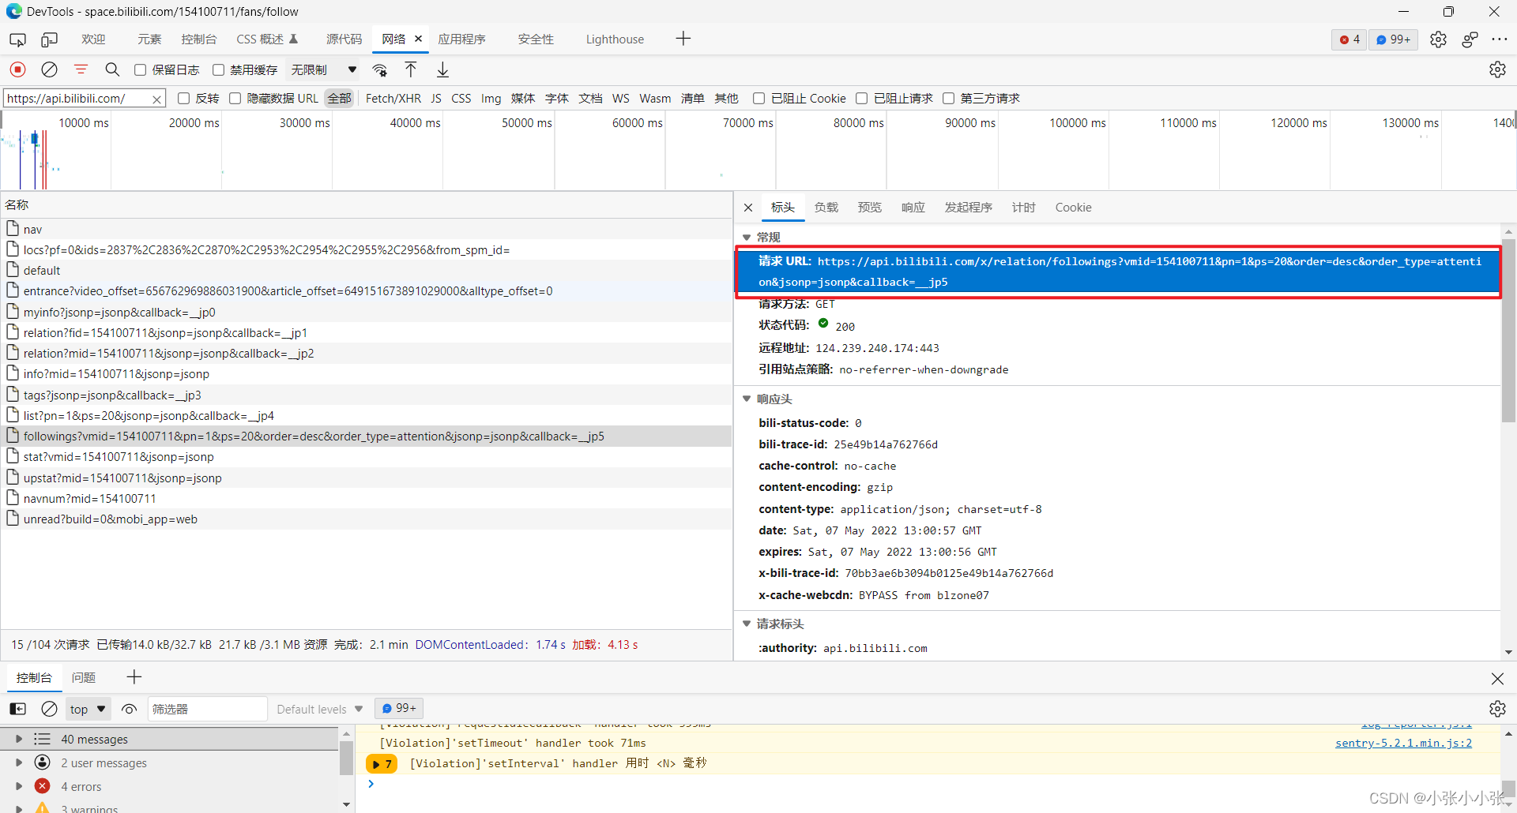Open the 无限制 throttling dropdown

point(324,69)
